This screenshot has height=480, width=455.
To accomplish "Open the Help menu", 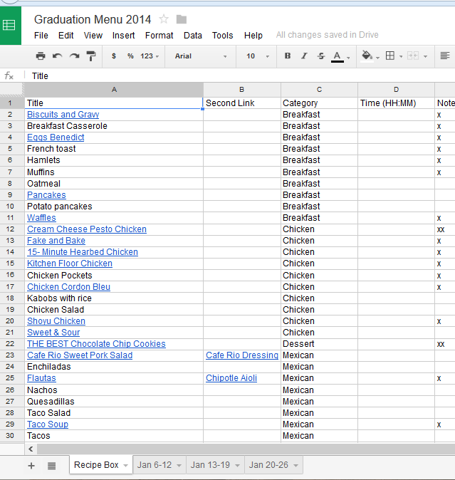I will [253, 36].
